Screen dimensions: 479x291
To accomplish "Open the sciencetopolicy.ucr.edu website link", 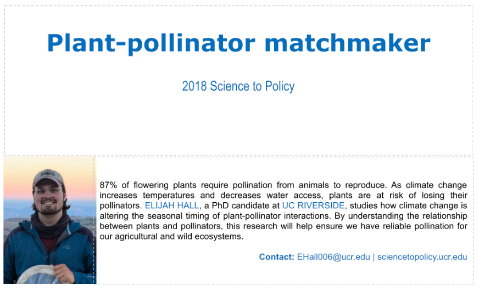I will pyautogui.click(x=422, y=257).
